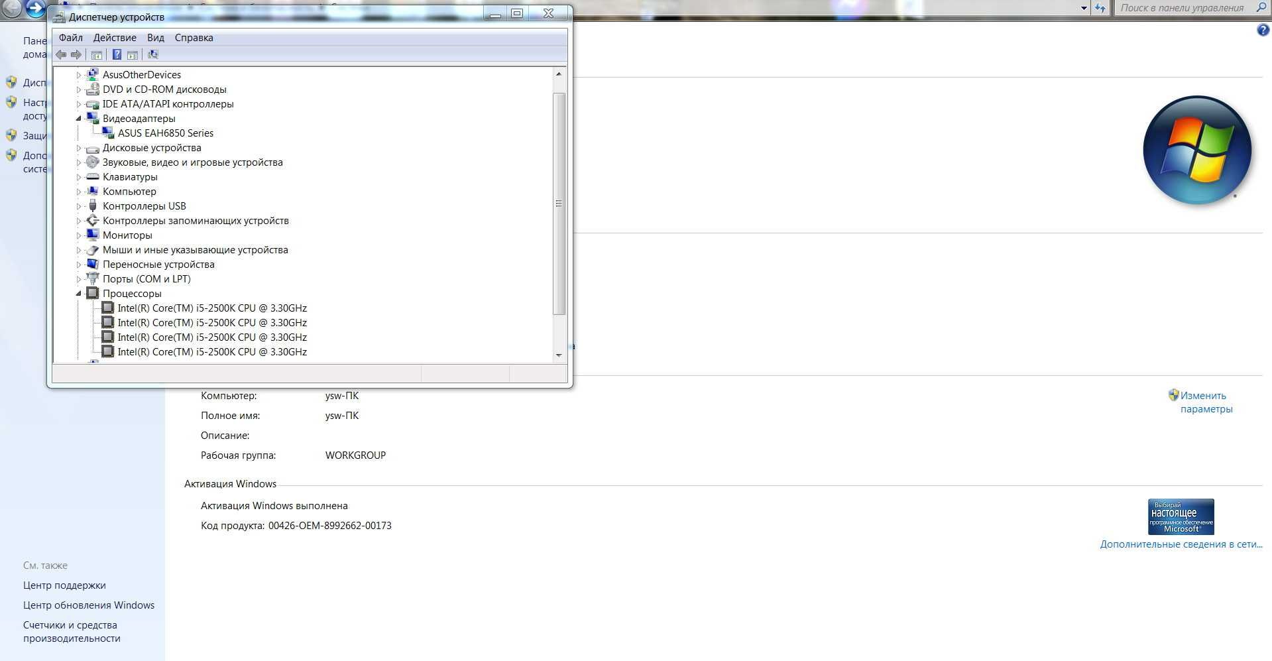Image resolution: width=1272 pixels, height=661 pixels.
Task: Open Центр поддержки link
Action: point(64,585)
